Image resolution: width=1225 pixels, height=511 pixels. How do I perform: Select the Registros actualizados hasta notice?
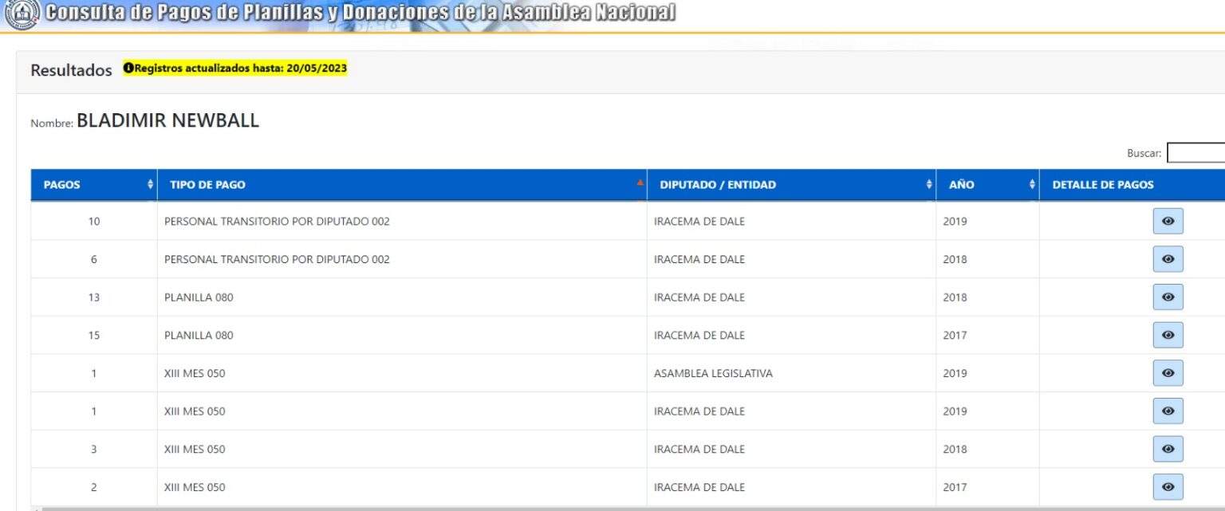click(235, 69)
